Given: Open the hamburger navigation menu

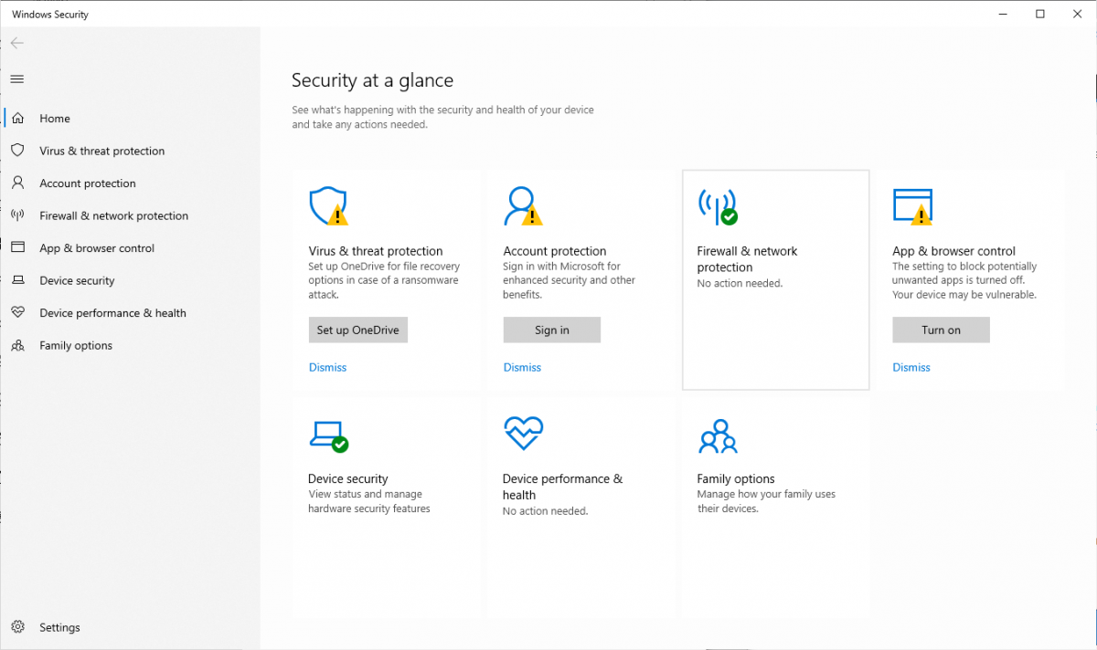Looking at the screenshot, I should tap(17, 79).
